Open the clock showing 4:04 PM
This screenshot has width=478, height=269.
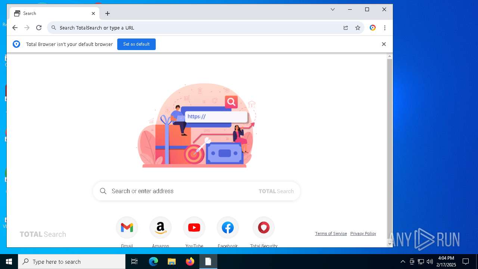446,262
